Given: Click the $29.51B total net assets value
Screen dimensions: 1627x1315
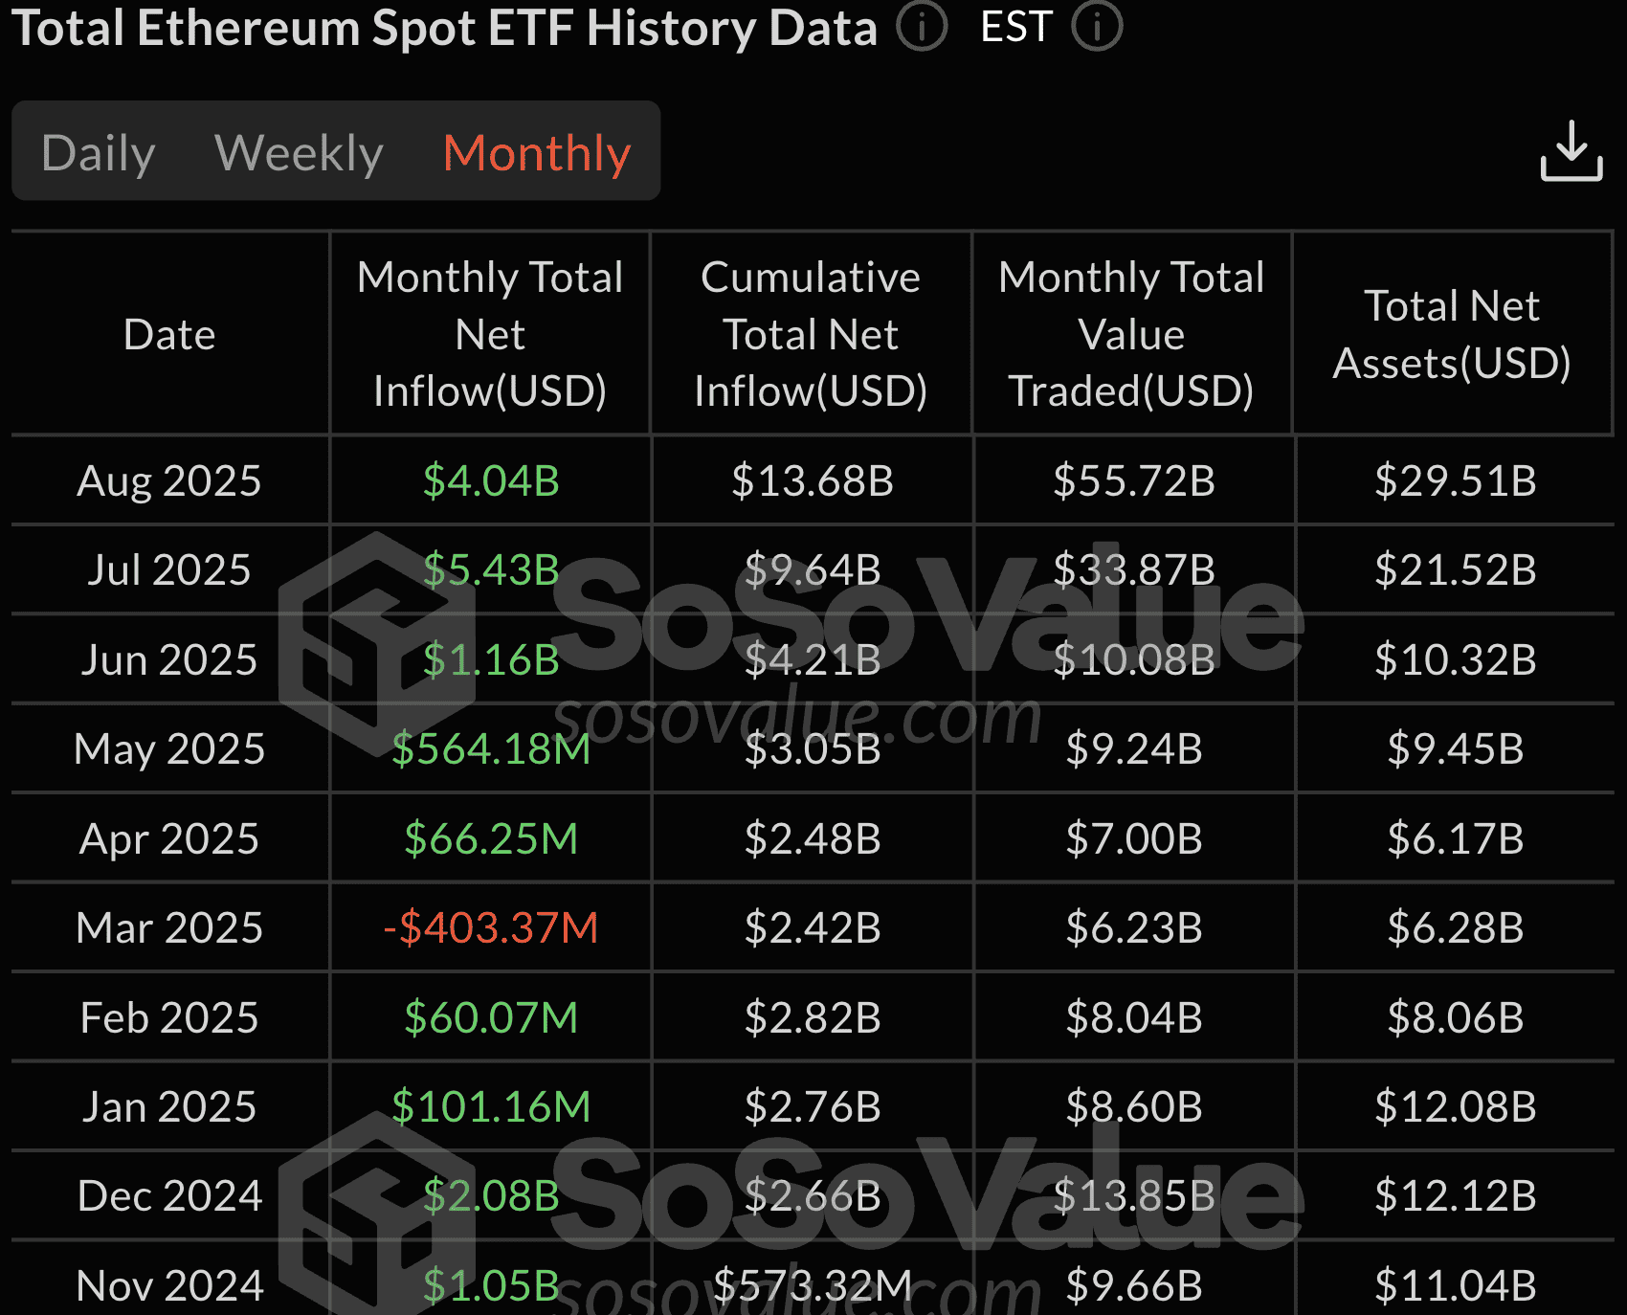Looking at the screenshot, I should [1453, 481].
